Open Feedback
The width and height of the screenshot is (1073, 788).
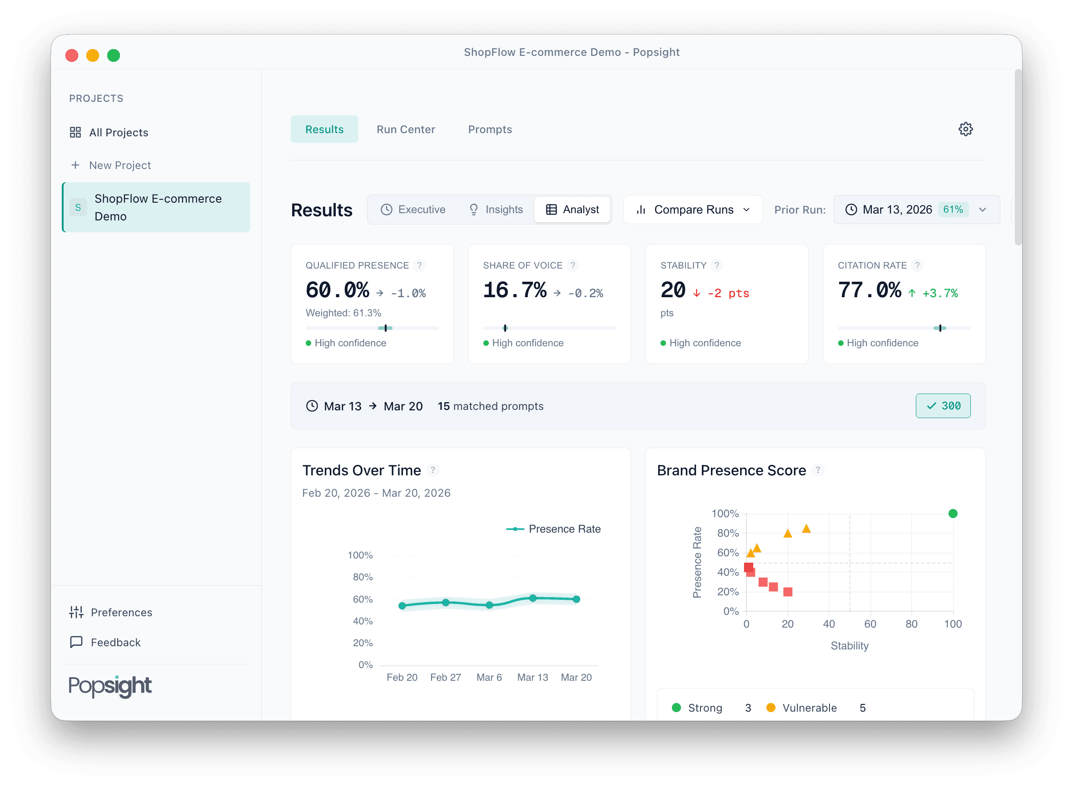coord(105,643)
